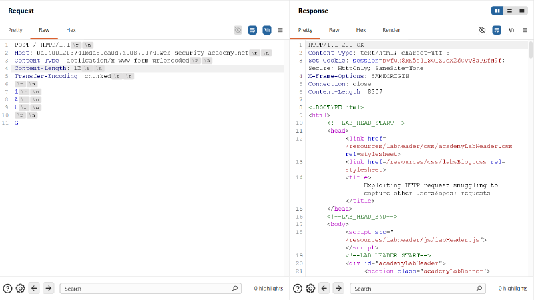The height and width of the screenshot is (300, 534).
Task: Click the POST / HTTP/1.1 request line
Action: point(53,45)
